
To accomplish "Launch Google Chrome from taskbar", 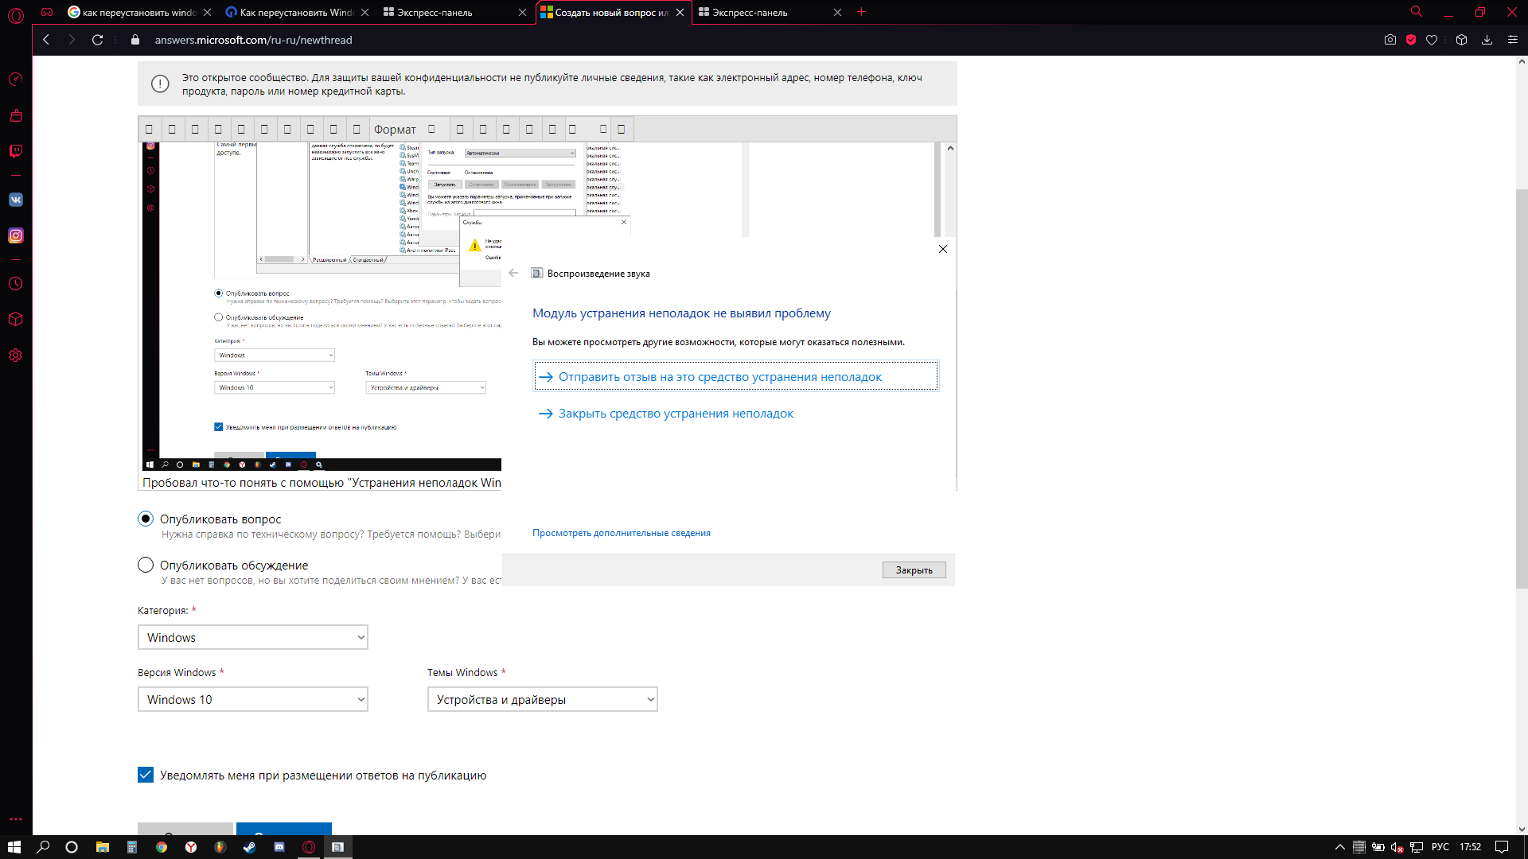I will (x=162, y=847).
